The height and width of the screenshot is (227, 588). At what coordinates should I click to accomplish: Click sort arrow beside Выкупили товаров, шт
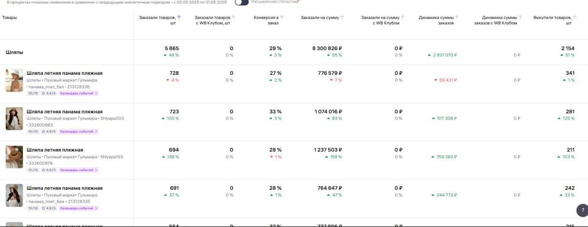(x=575, y=17)
